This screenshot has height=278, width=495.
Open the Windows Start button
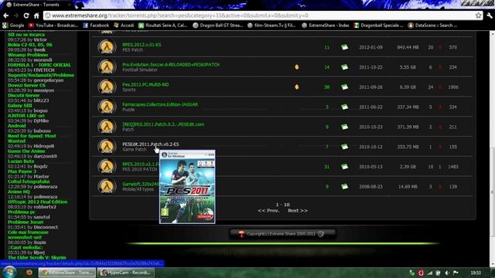[x=9, y=273]
